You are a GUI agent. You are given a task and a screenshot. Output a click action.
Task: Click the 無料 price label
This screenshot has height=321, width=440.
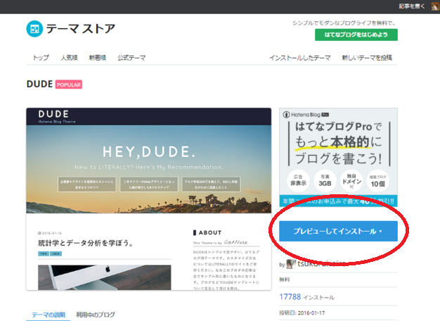click(x=285, y=279)
